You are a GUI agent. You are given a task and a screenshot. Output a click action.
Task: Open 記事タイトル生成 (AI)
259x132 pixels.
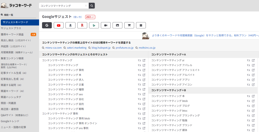[x=14, y=73]
